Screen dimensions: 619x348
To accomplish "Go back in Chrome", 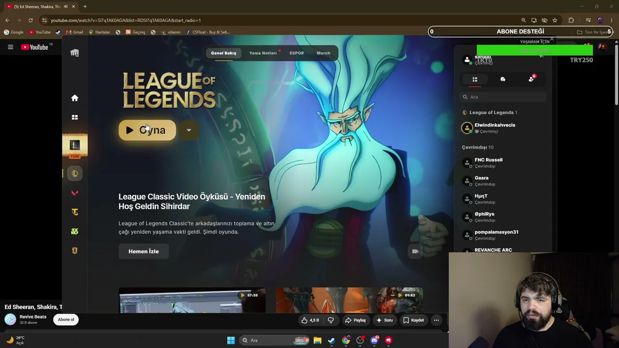I will pyautogui.click(x=7, y=20).
